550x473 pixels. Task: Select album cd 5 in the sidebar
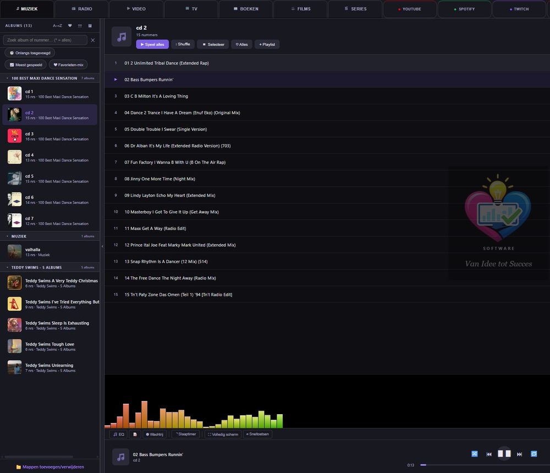[x=50, y=178]
